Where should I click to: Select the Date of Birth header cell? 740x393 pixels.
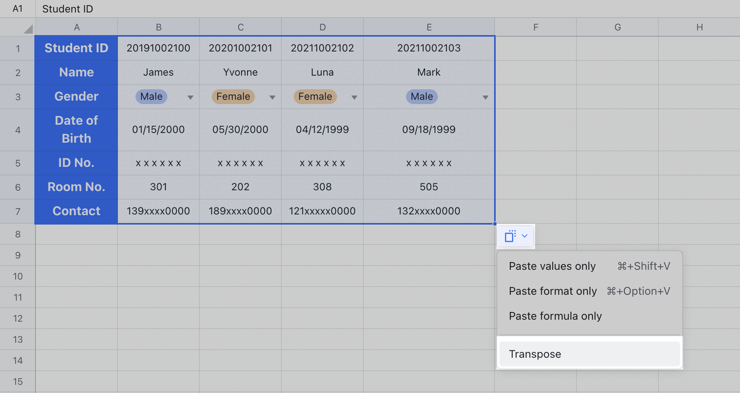76,129
